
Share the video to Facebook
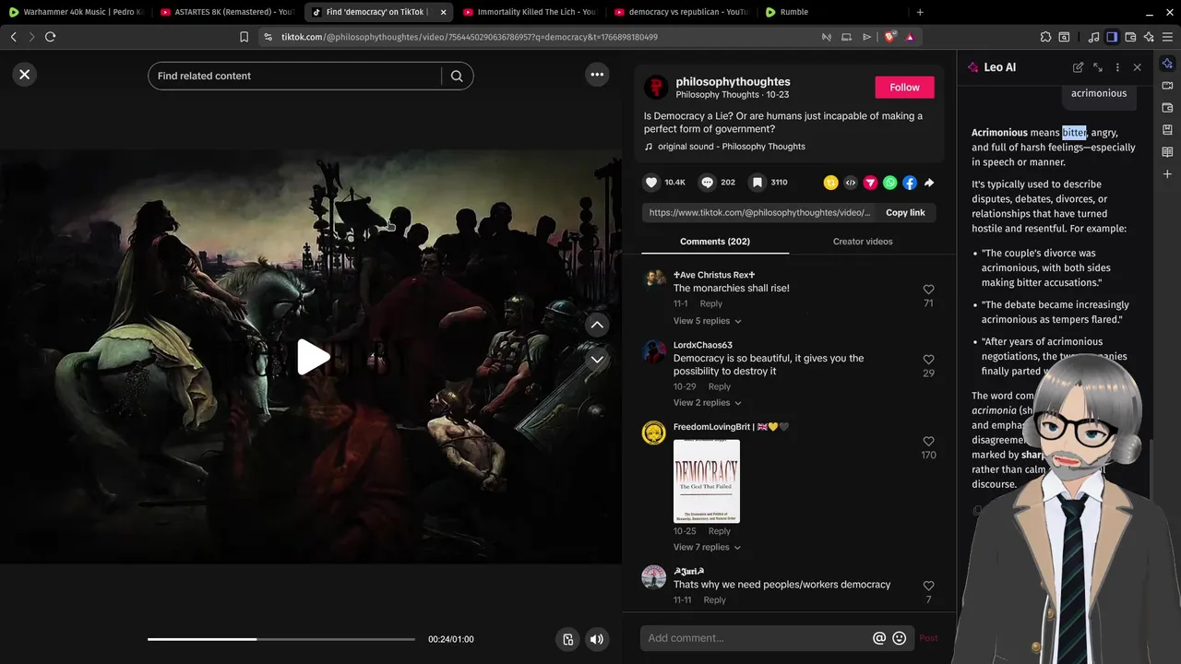coord(910,183)
